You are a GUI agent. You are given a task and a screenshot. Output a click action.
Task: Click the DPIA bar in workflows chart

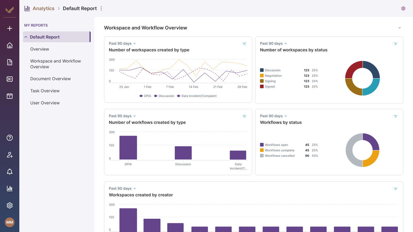(128, 148)
